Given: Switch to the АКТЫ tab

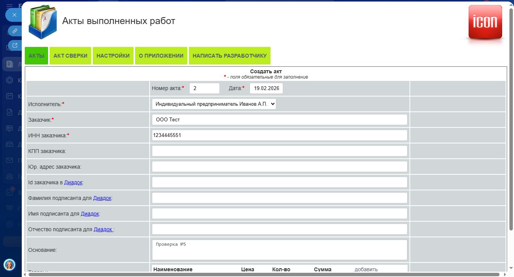Looking at the screenshot, I should tap(36, 56).
